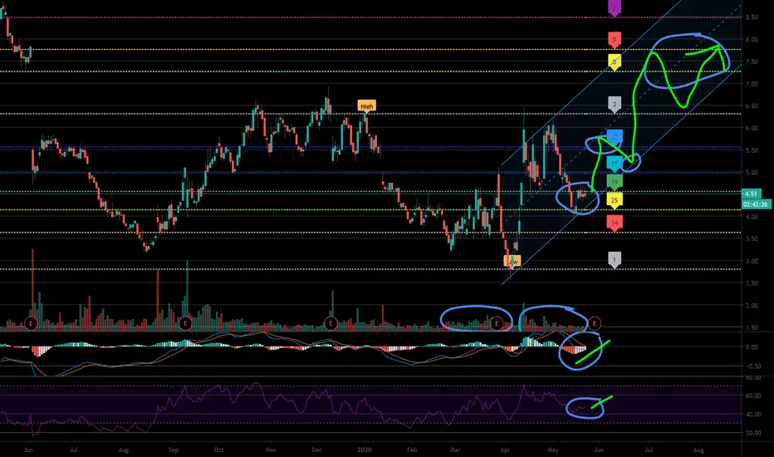Click the 2020 label on time axis
The width and height of the screenshot is (774, 457).
coord(364,450)
